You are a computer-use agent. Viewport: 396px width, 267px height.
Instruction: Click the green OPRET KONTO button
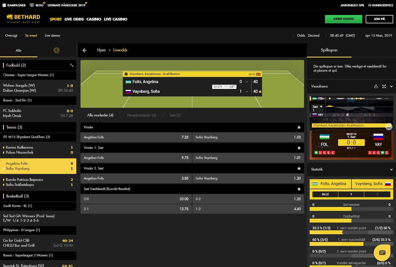pyautogui.click(x=343, y=19)
